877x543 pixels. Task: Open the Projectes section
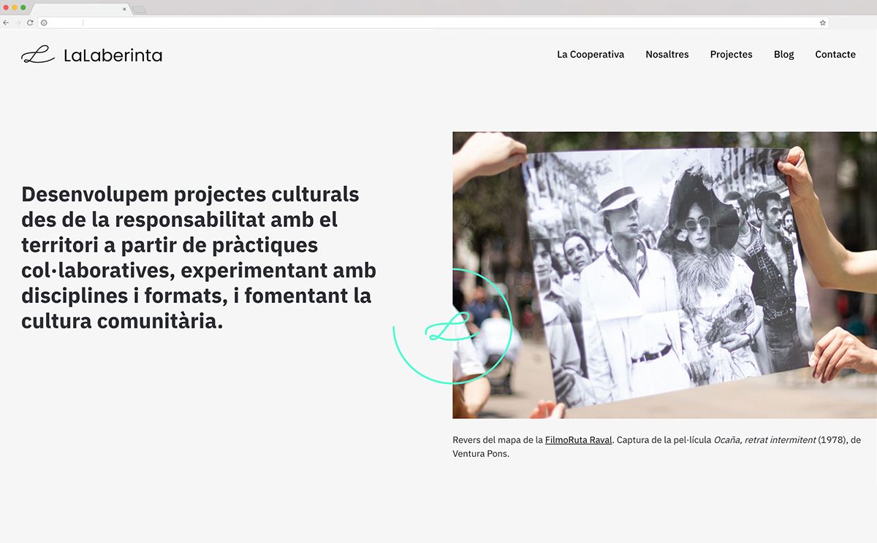pyautogui.click(x=731, y=55)
